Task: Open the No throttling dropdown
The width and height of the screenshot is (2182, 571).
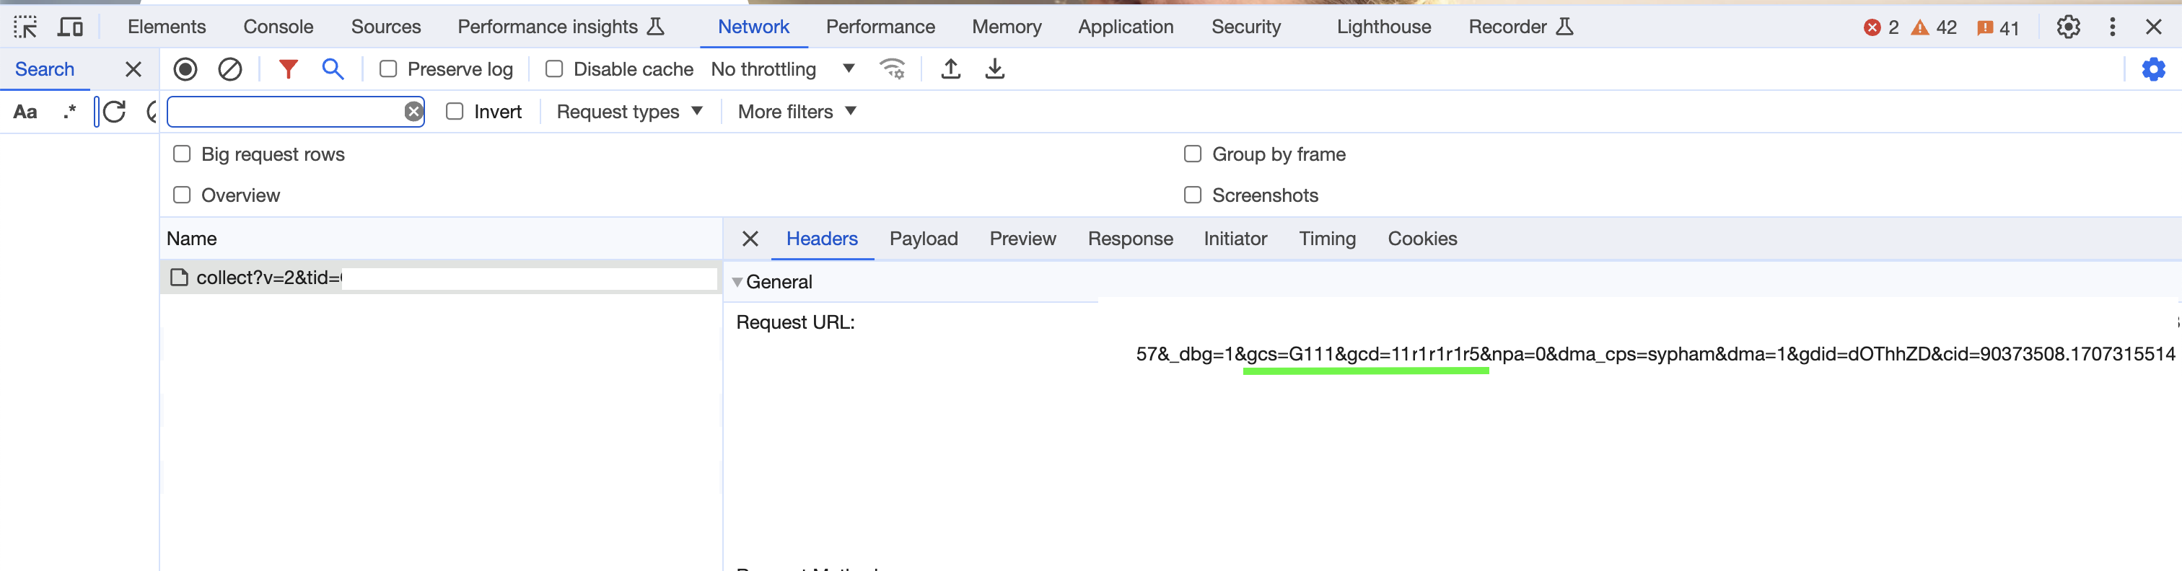Action: pyautogui.click(x=783, y=69)
